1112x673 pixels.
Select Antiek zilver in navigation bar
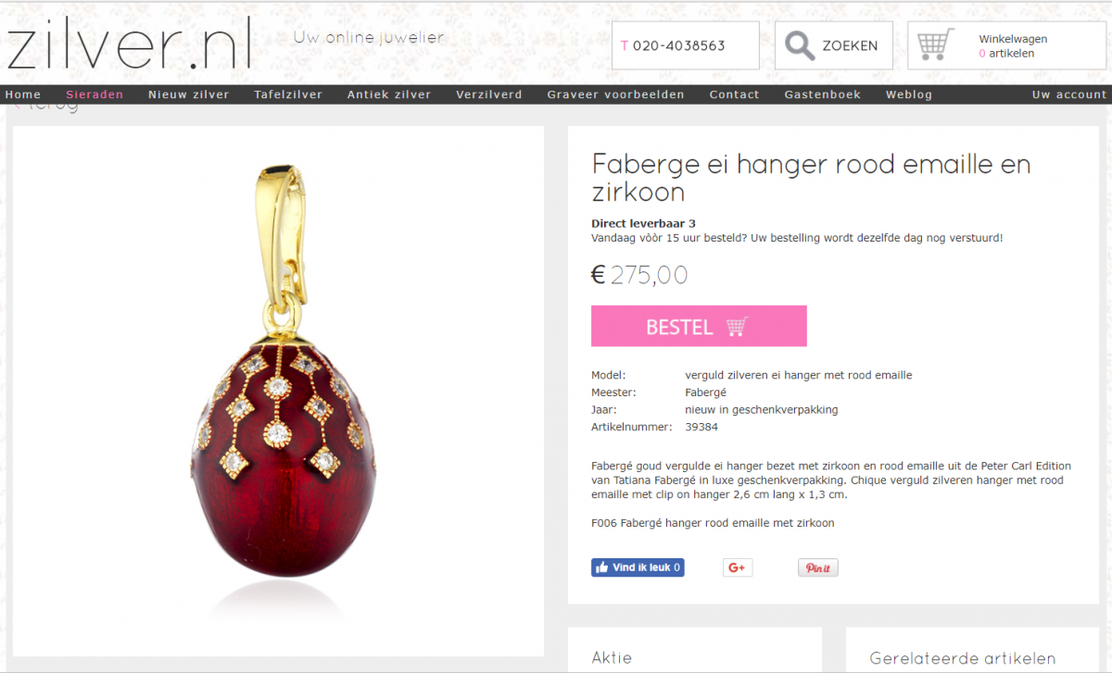pos(389,94)
